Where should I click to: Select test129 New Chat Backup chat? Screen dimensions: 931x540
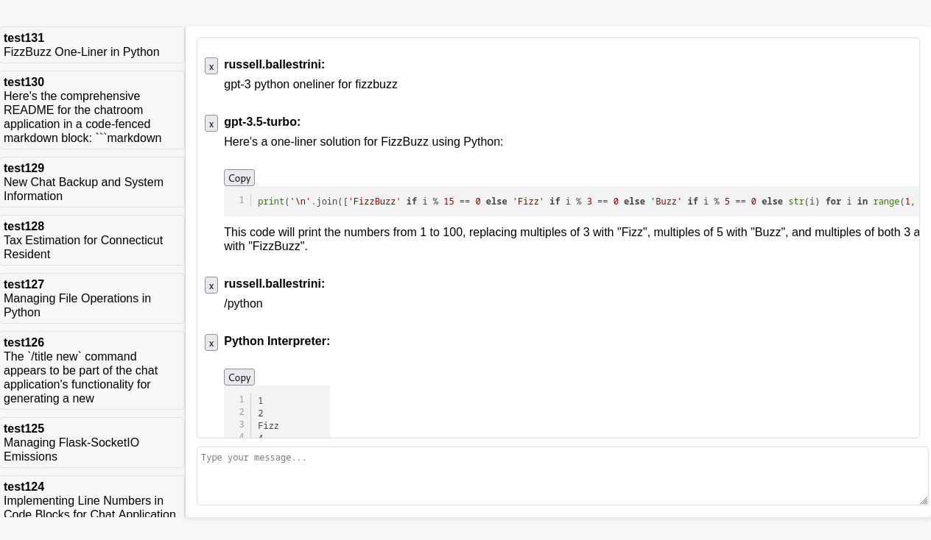[x=92, y=182]
